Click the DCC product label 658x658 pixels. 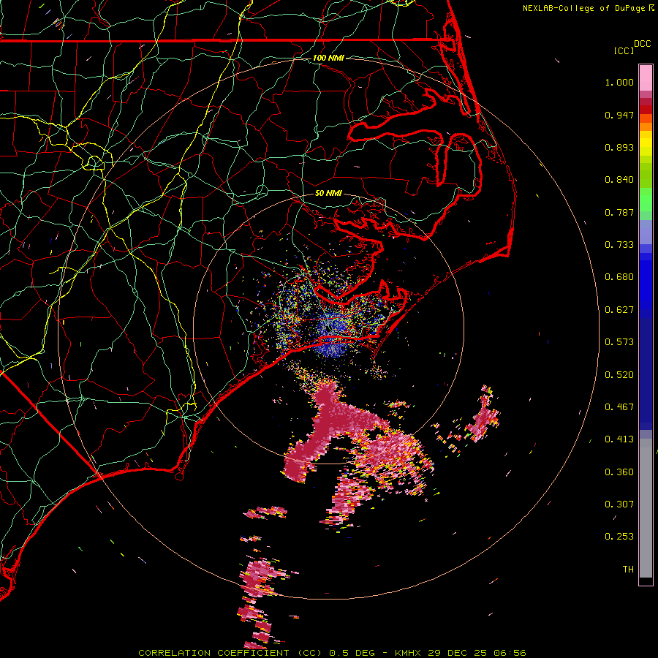pos(643,44)
